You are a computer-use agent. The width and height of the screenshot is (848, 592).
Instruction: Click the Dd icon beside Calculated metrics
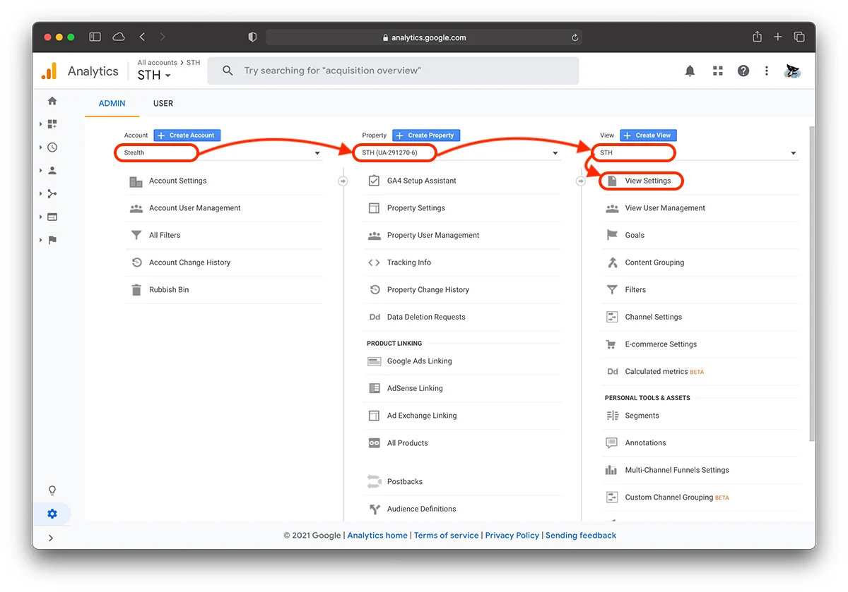point(613,372)
